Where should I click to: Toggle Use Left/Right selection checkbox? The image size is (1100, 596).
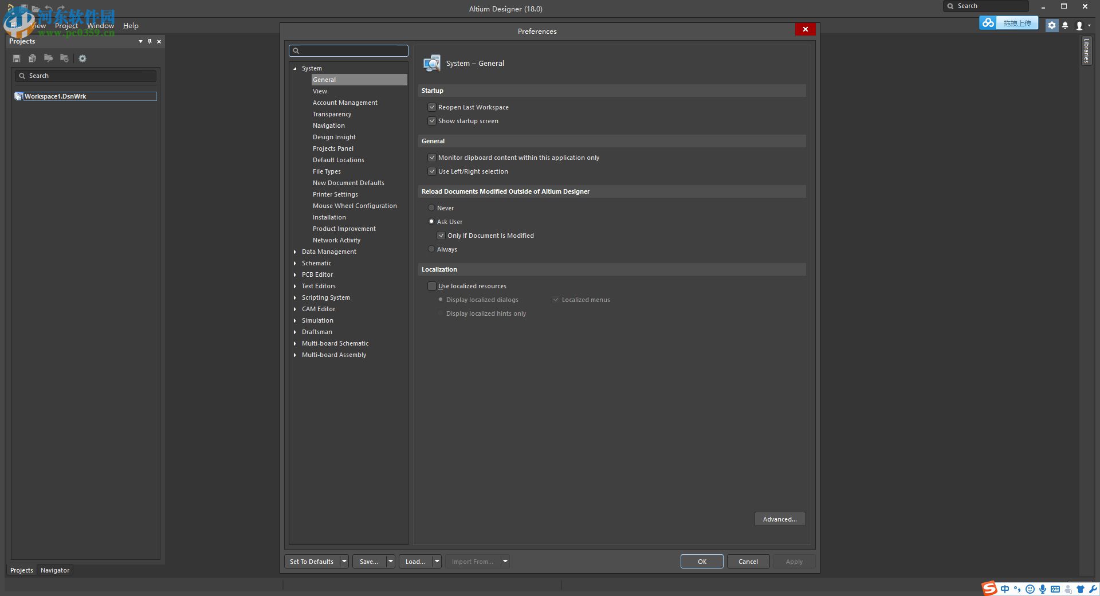(x=432, y=171)
